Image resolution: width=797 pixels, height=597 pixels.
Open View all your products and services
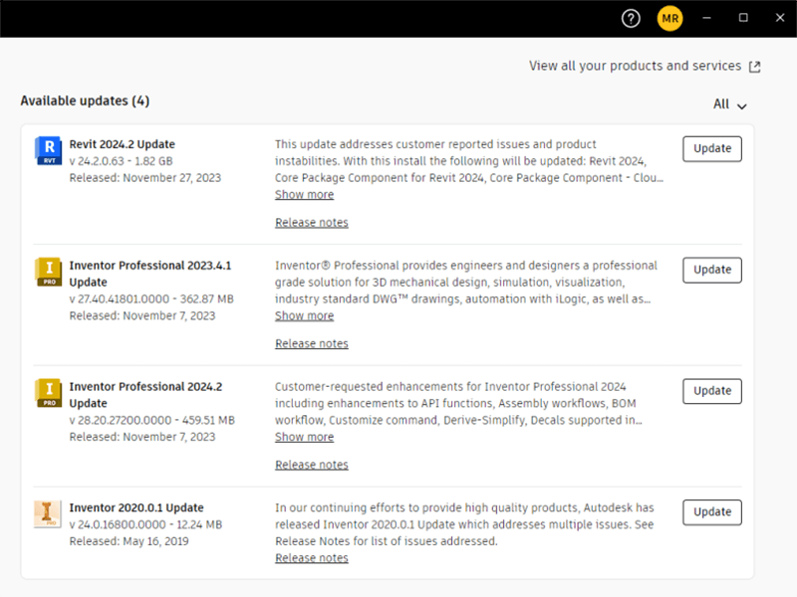coord(635,66)
